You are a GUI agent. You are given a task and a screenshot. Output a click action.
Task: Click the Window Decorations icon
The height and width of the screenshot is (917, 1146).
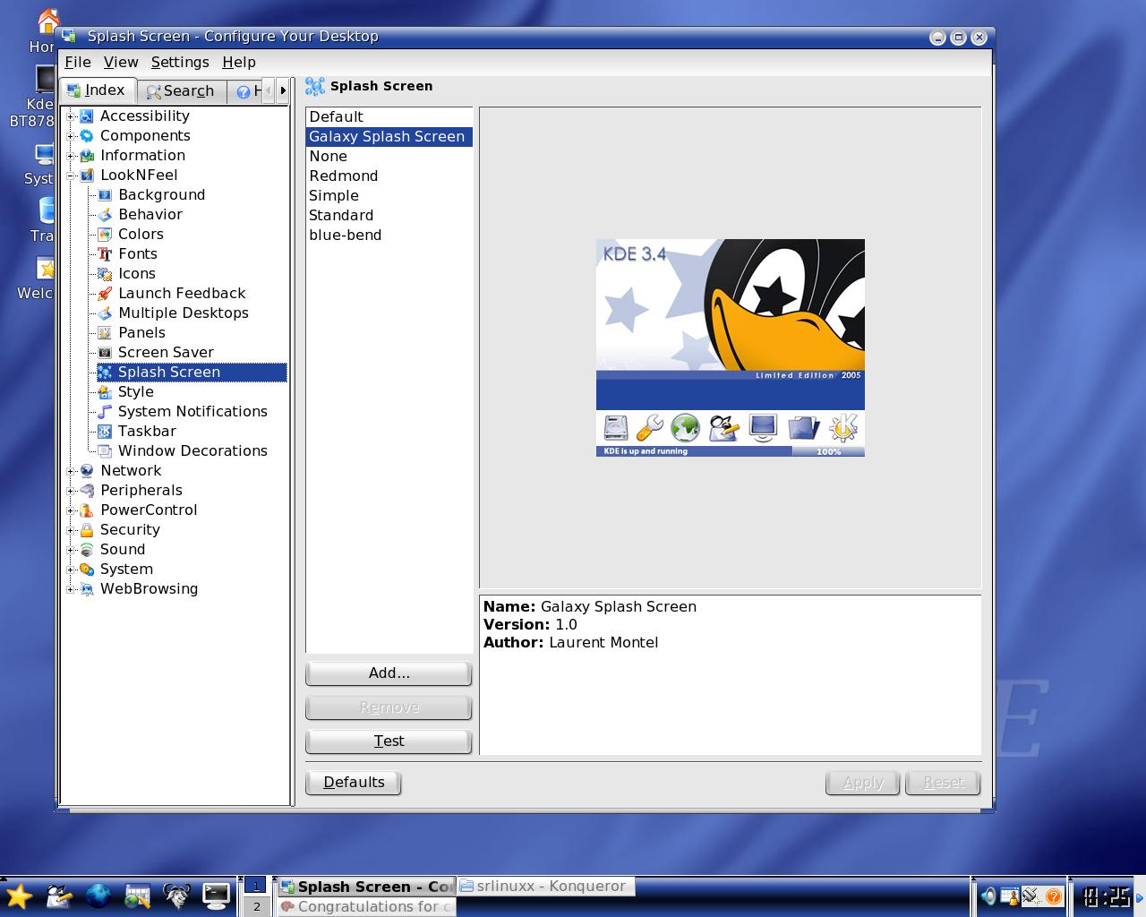pos(105,451)
